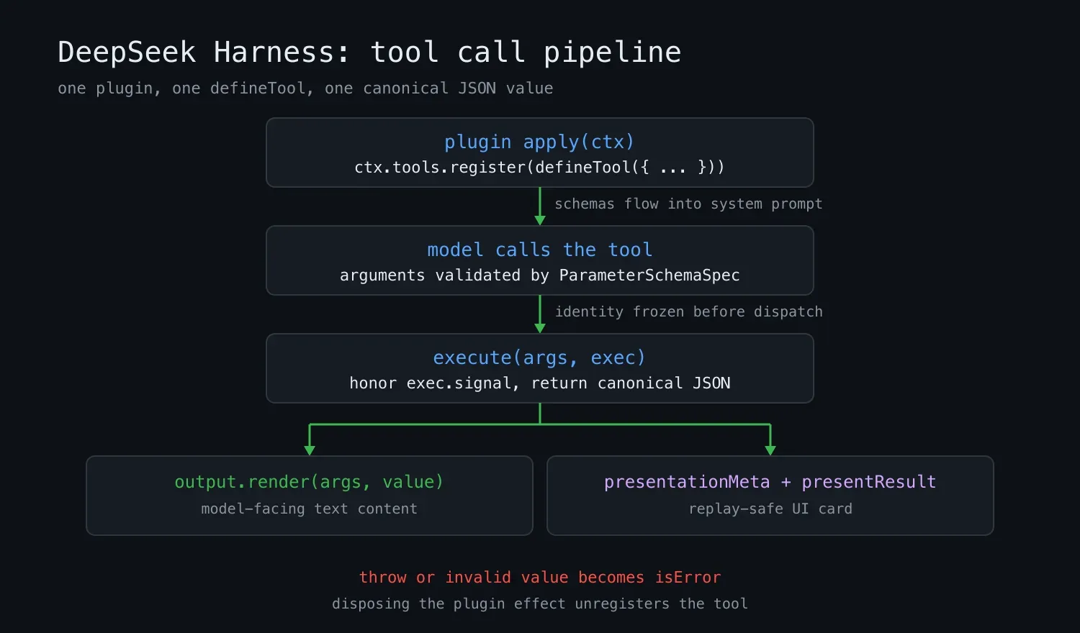Click the 'DeepSeek Harness: tool call pipeline' title

(369, 53)
